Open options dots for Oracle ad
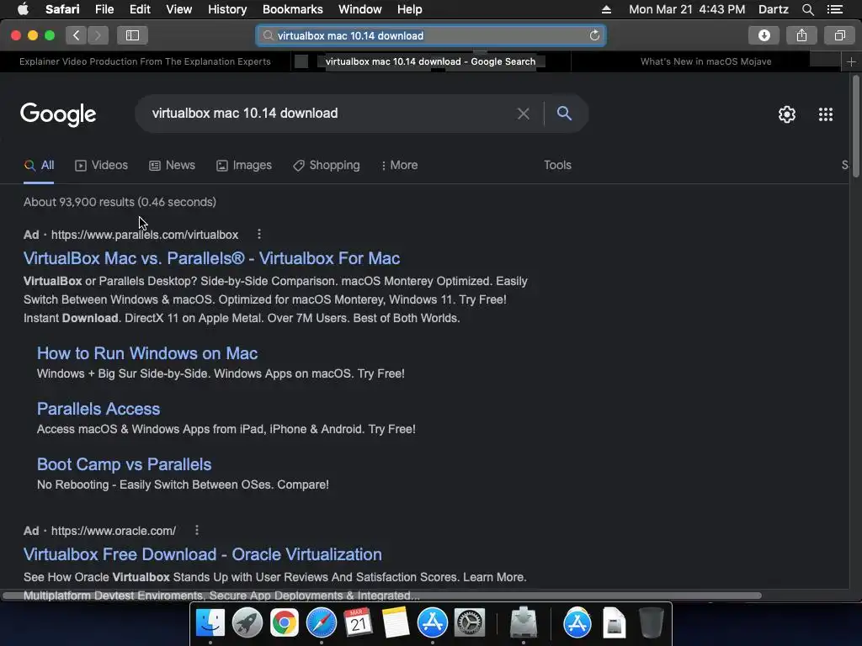The height and width of the screenshot is (646, 862). [197, 531]
